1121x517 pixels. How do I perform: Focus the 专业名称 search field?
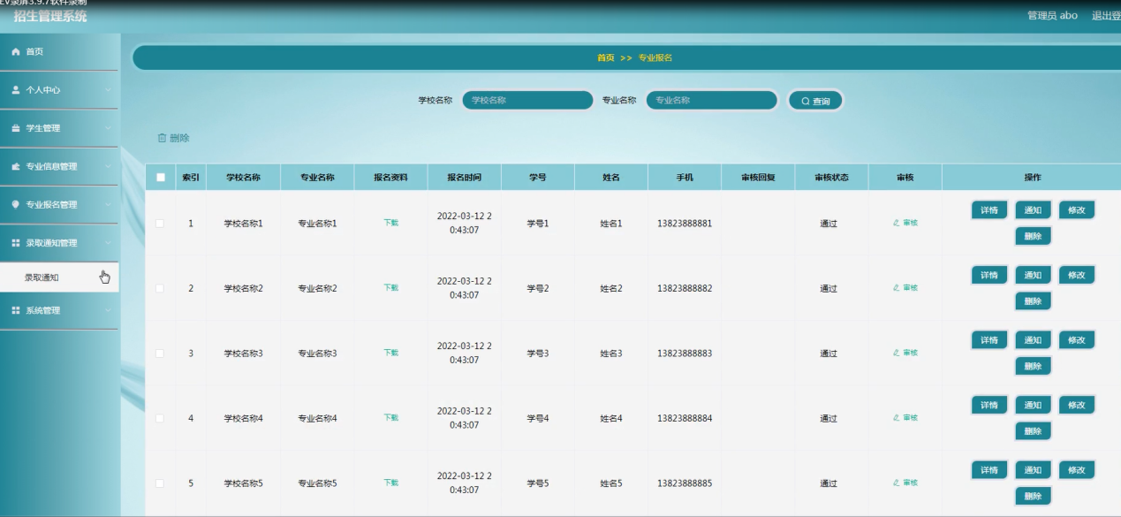(711, 101)
